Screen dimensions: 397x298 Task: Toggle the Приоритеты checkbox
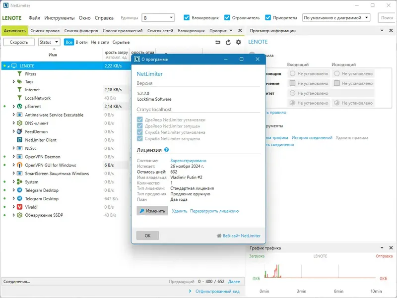[268, 18]
